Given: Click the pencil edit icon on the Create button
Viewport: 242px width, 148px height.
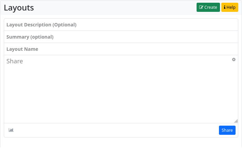Looking at the screenshot, I should pos(201,7).
